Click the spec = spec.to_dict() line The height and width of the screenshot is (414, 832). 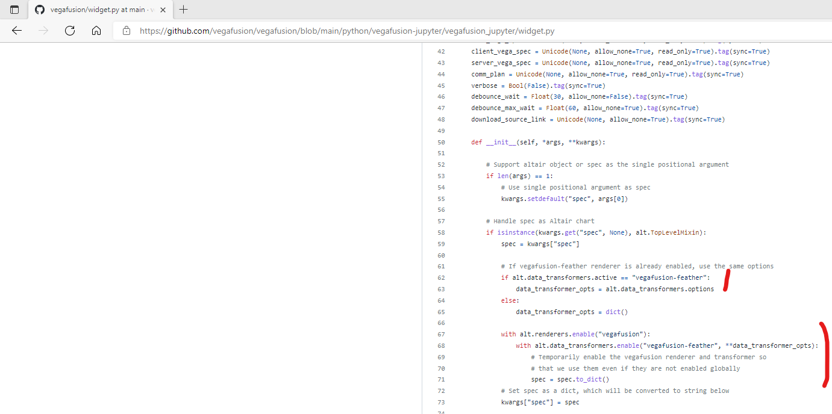point(570,379)
